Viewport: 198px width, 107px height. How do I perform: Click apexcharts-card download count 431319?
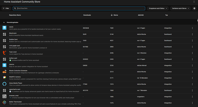pyautogui.click(x=86, y=90)
